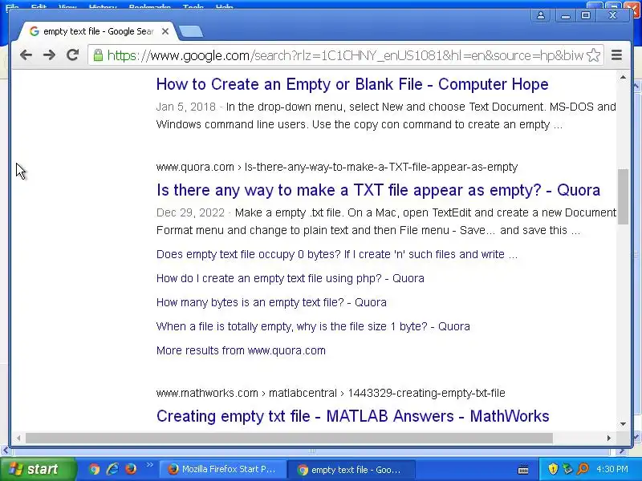
Task: Expand the quick launch overflow chevron
Action: [149, 465]
